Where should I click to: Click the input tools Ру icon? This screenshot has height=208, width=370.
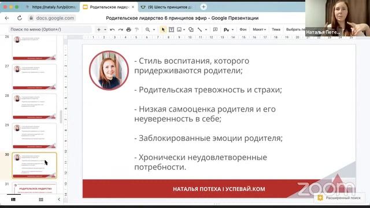click(226, 29)
